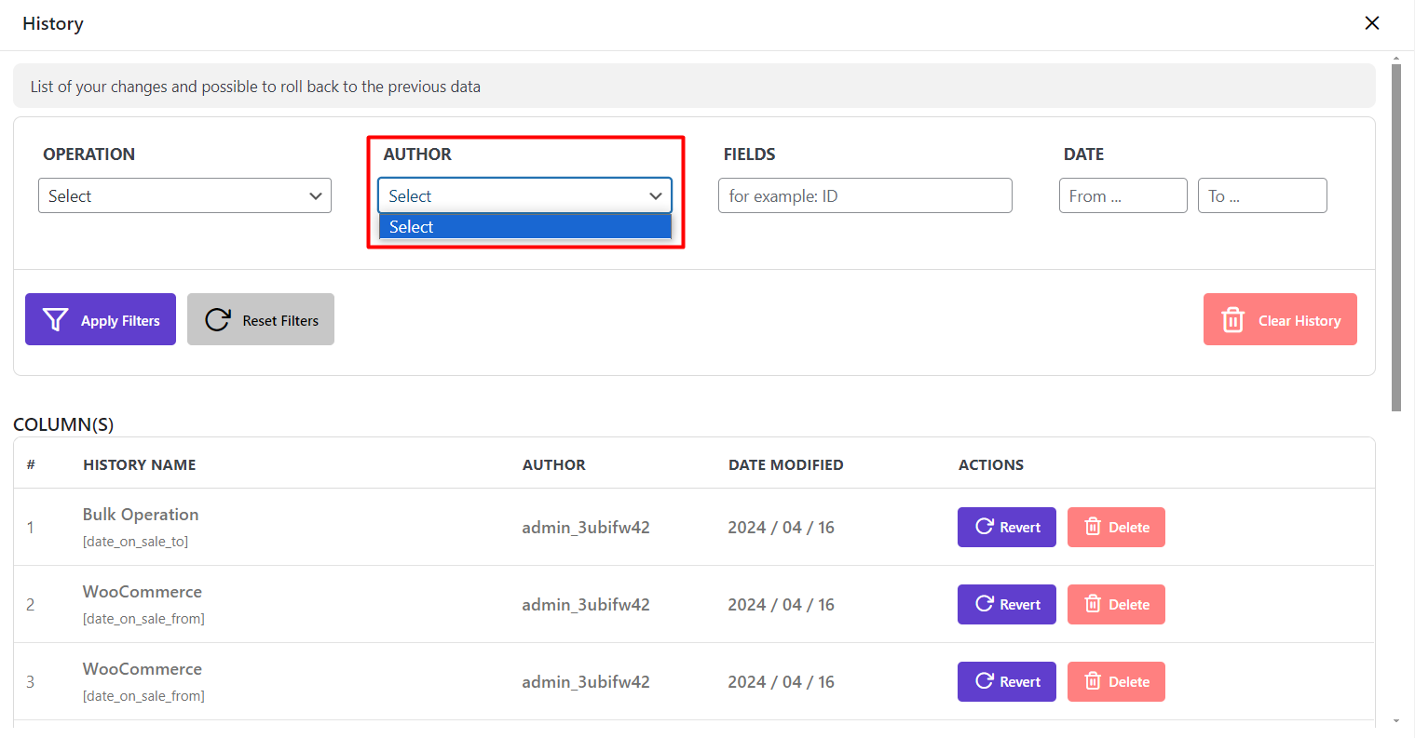The image size is (1415, 738).
Task: Click the trash icon in row 3 Delete
Action: 1093,681
